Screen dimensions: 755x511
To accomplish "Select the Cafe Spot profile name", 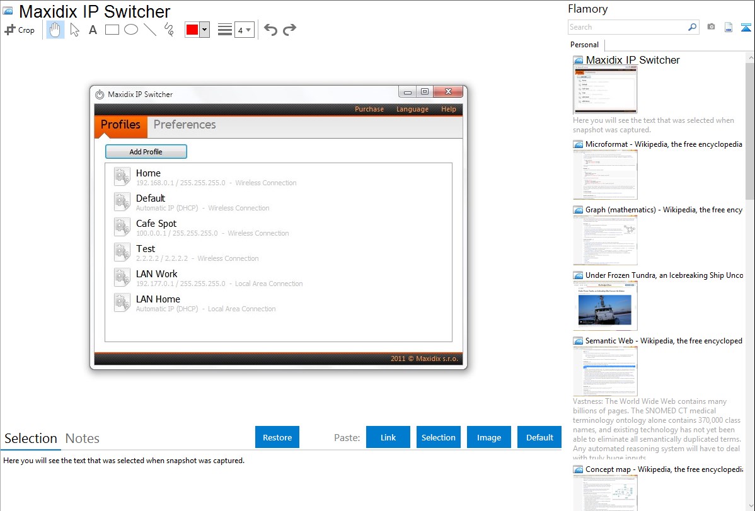I will 156,224.
